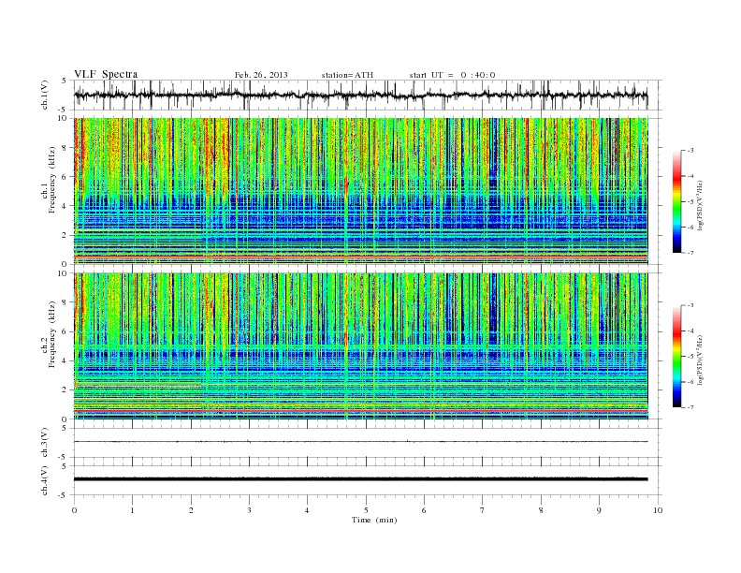
Task: Click the "station=ATH" header label
Action: coord(347,75)
